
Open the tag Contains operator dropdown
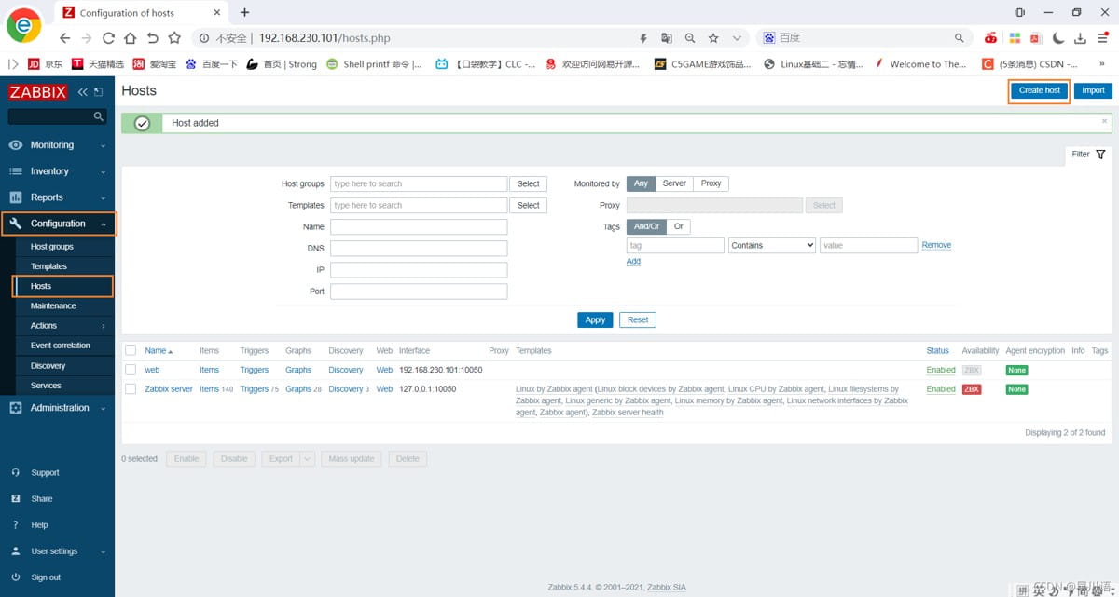(x=772, y=246)
